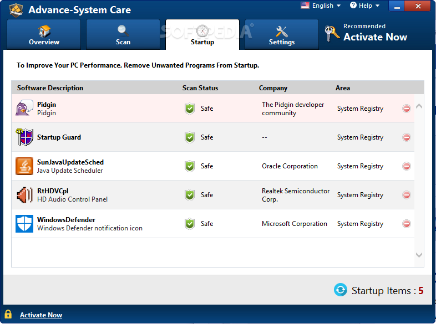
Task: Click the Scan Status column header
Action: click(200, 88)
